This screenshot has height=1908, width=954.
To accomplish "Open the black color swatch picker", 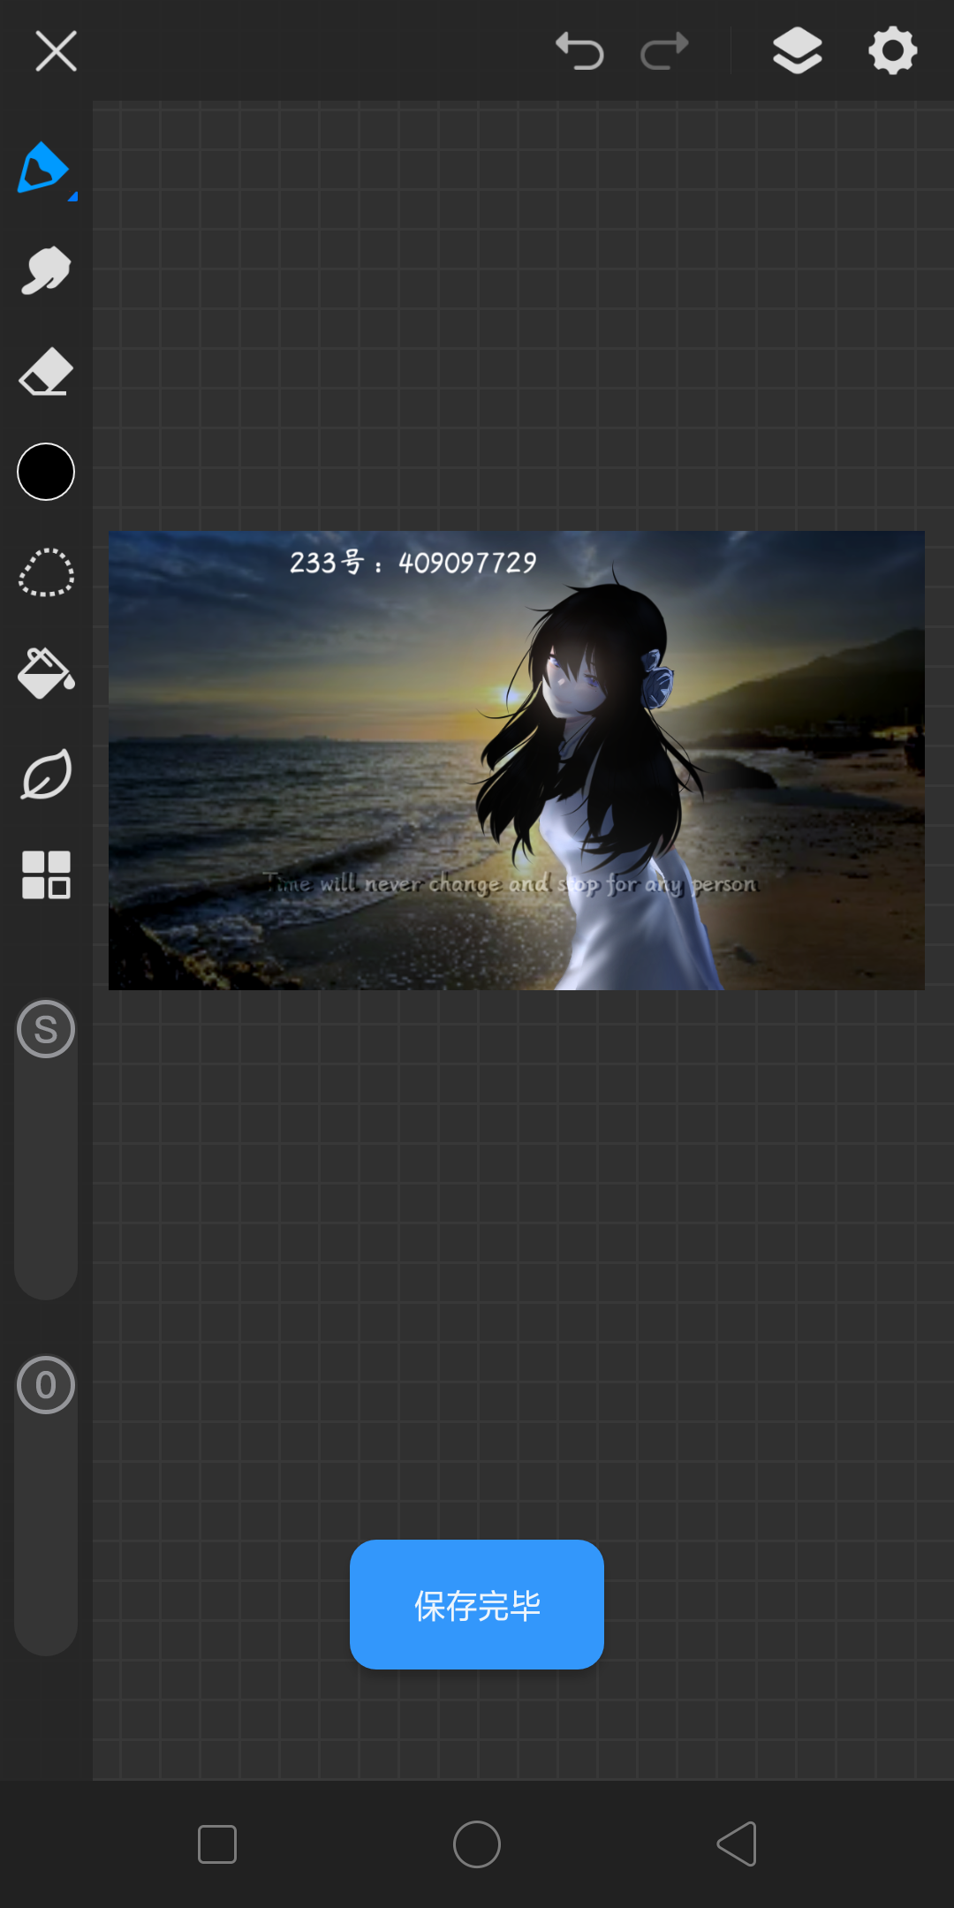I will pyautogui.click(x=46, y=472).
